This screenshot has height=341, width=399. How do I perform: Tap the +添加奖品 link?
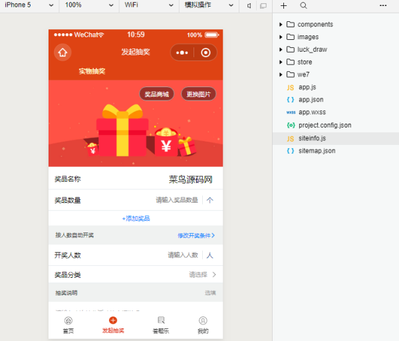[136, 219]
